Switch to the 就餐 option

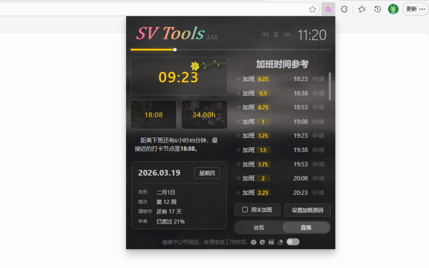pyautogui.click(x=259, y=227)
